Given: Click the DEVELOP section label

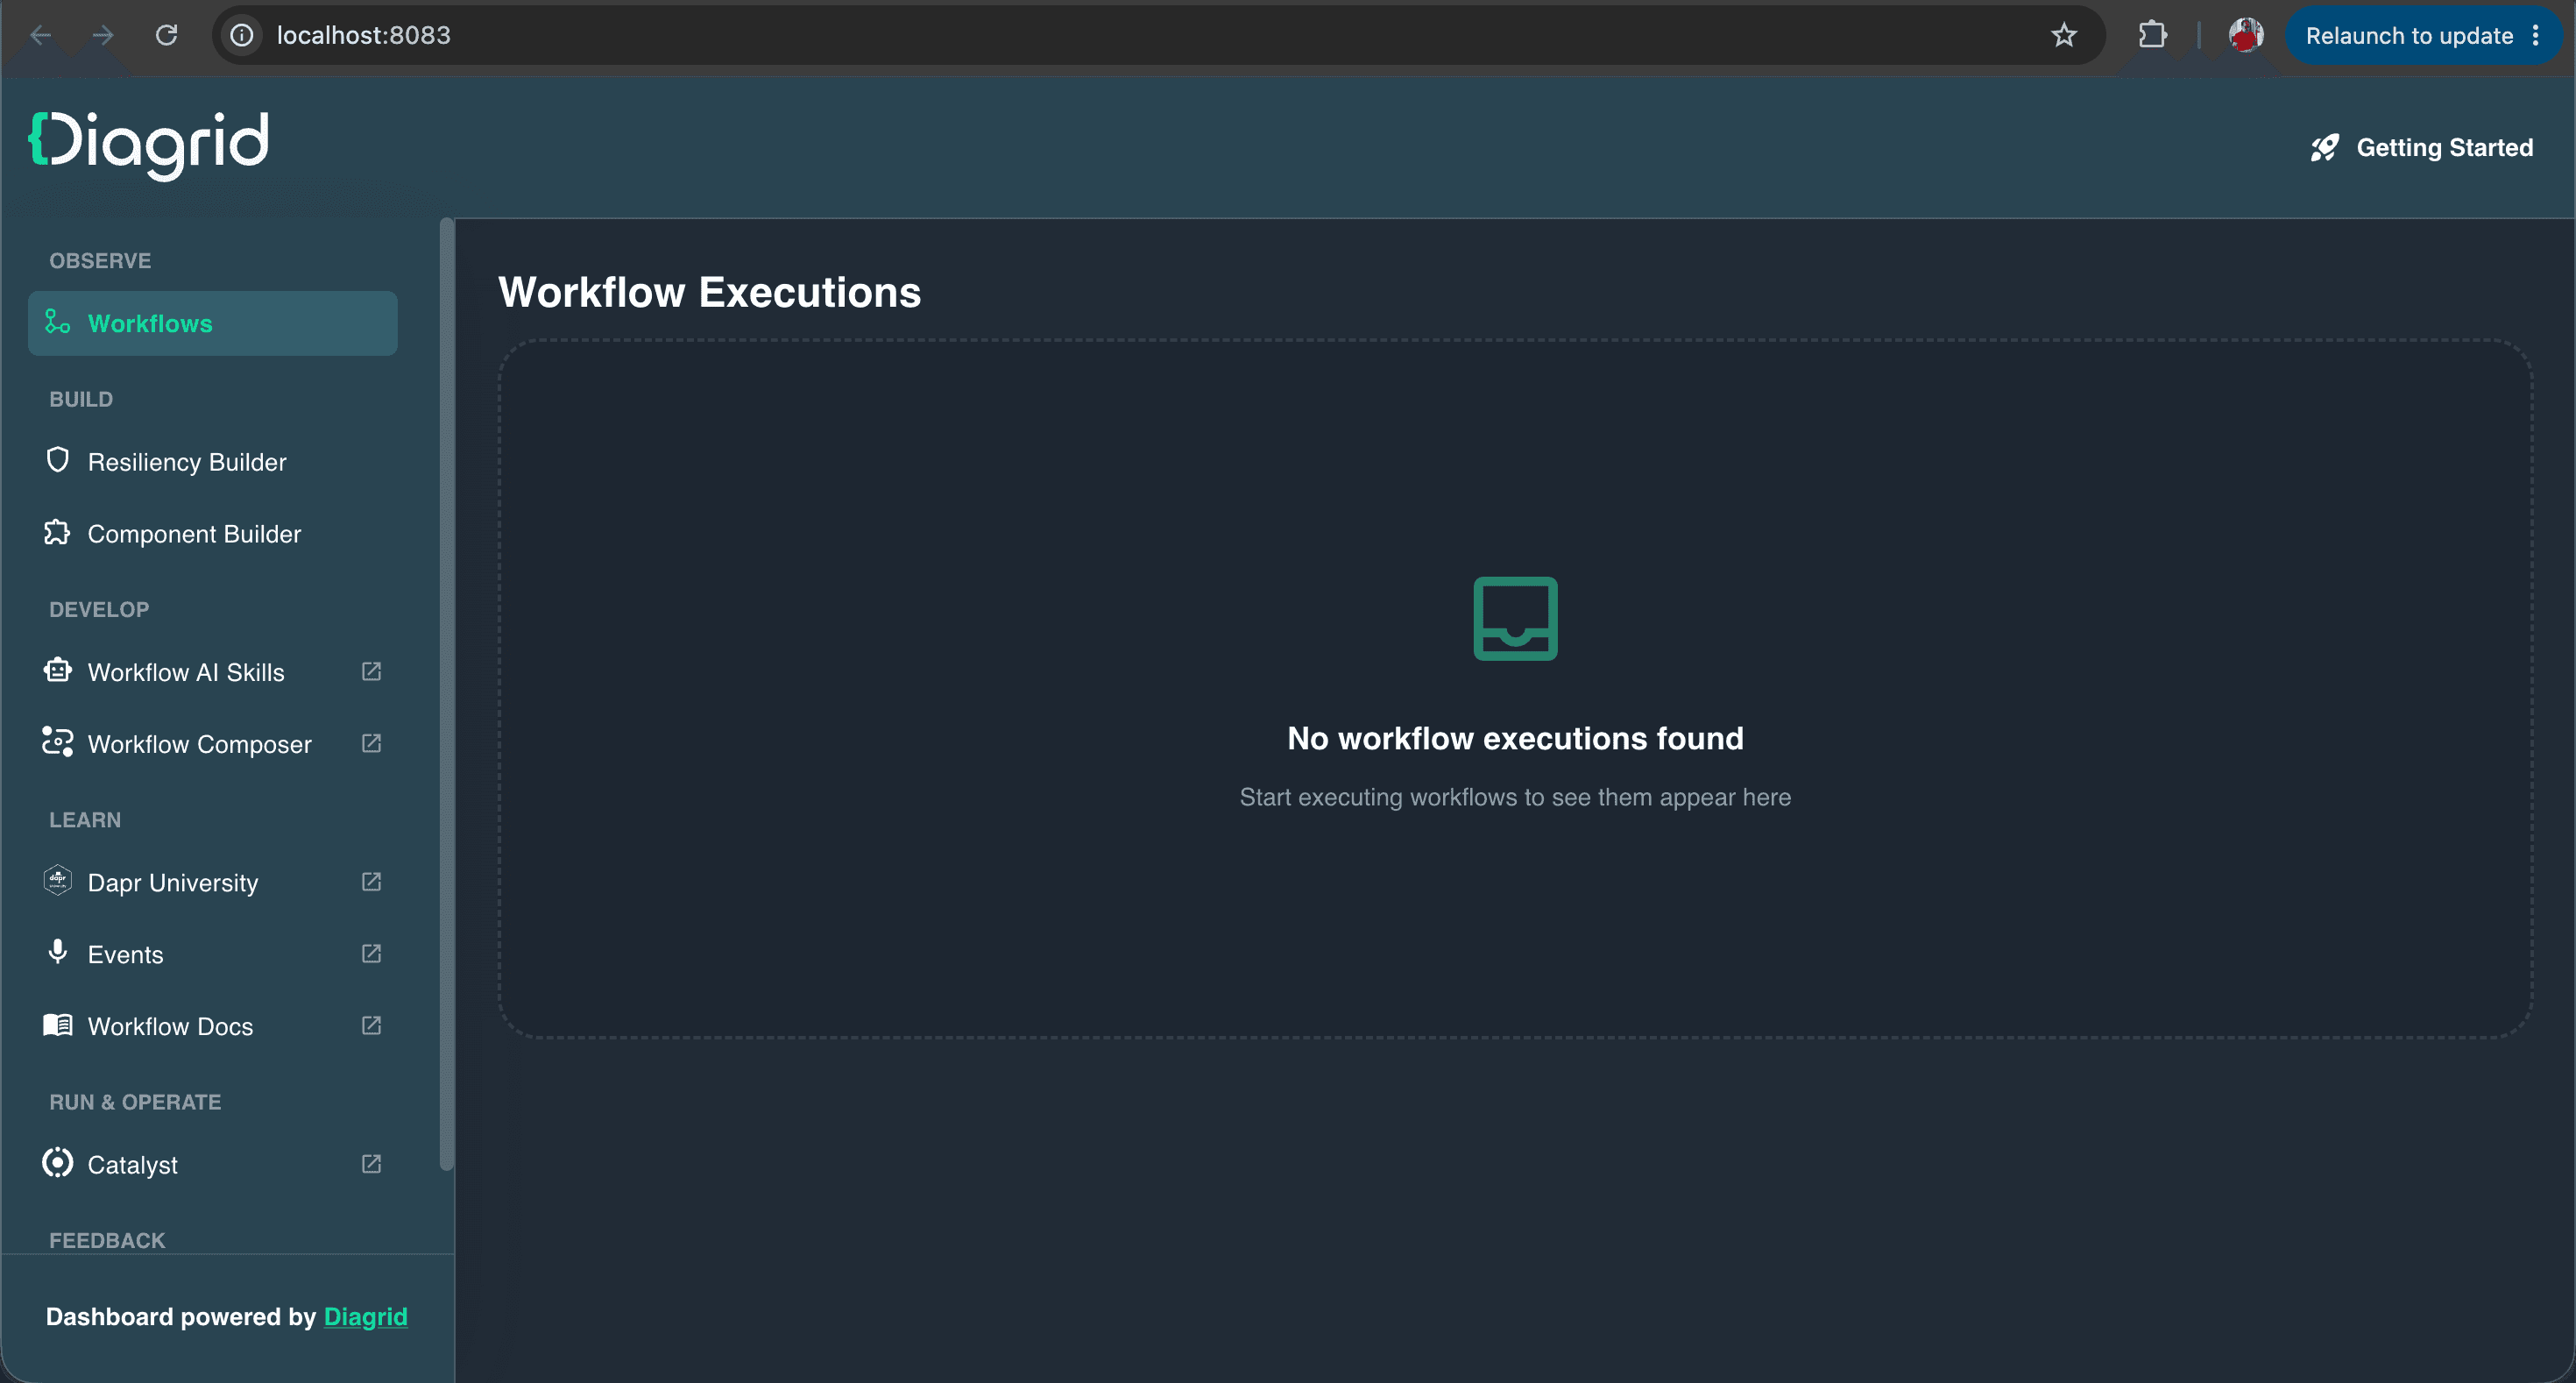Looking at the screenshot, I should tap(99, 609).
